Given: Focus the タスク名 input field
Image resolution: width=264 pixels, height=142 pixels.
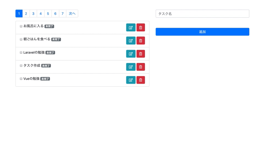Looking at the screenshot, I should pos(202,14).
